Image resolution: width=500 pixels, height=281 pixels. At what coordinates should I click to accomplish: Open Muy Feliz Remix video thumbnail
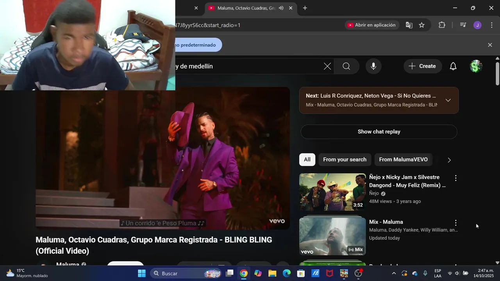332,192
